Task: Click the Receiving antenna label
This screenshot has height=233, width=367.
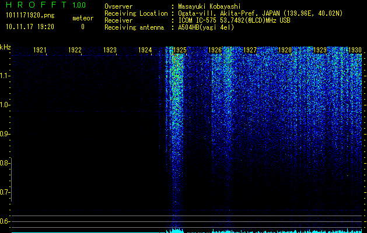Action: pyautogui.click(x=134, y=27)
